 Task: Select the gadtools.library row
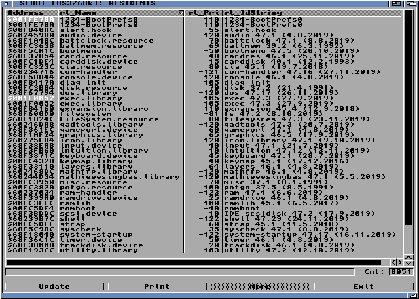204,125
